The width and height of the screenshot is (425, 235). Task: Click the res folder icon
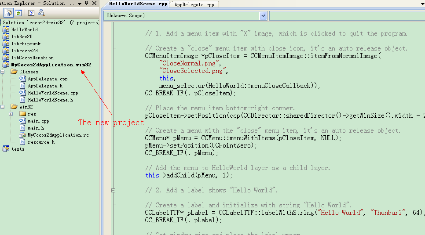[x=23, y=114]
